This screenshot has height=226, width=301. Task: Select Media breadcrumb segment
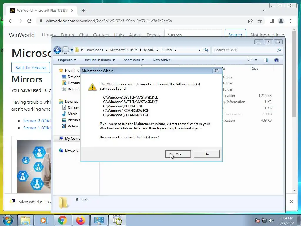[x=149, y=50]
